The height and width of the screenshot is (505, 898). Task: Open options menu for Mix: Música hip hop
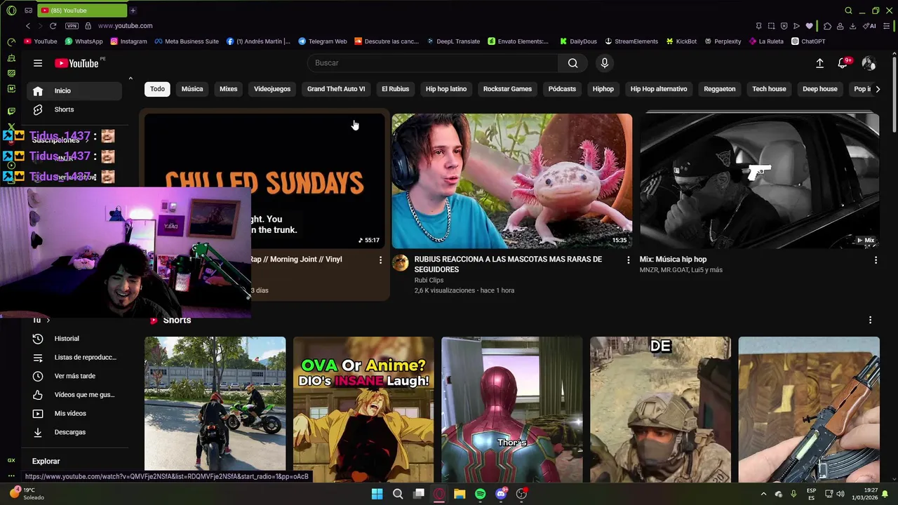click(x=876, y=260)
